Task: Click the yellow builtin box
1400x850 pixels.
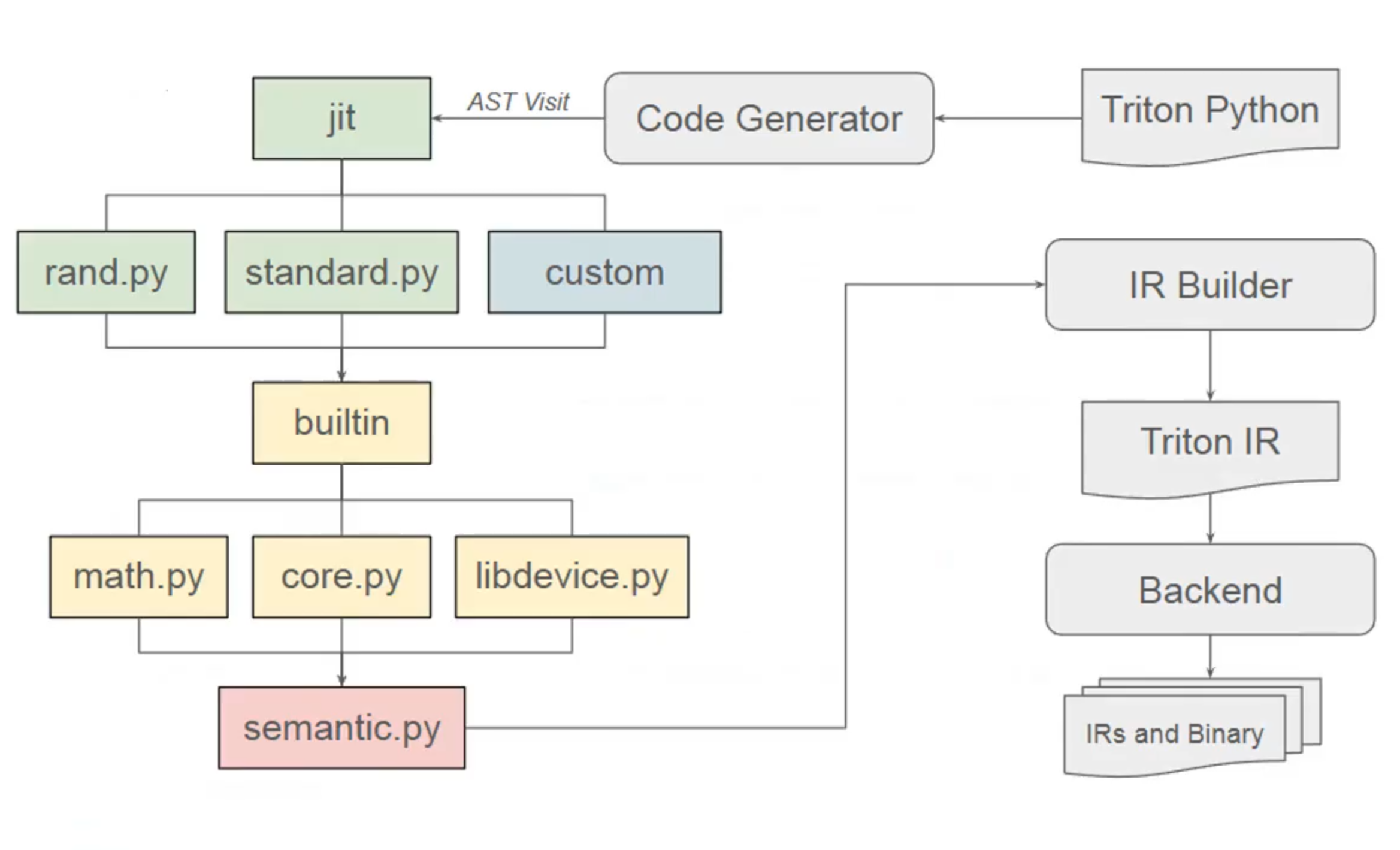Action: point(341,423)
